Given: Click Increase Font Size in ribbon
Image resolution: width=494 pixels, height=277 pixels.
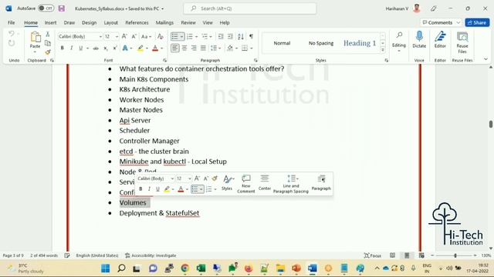Looking at the screenshot, I should [124, 36].
